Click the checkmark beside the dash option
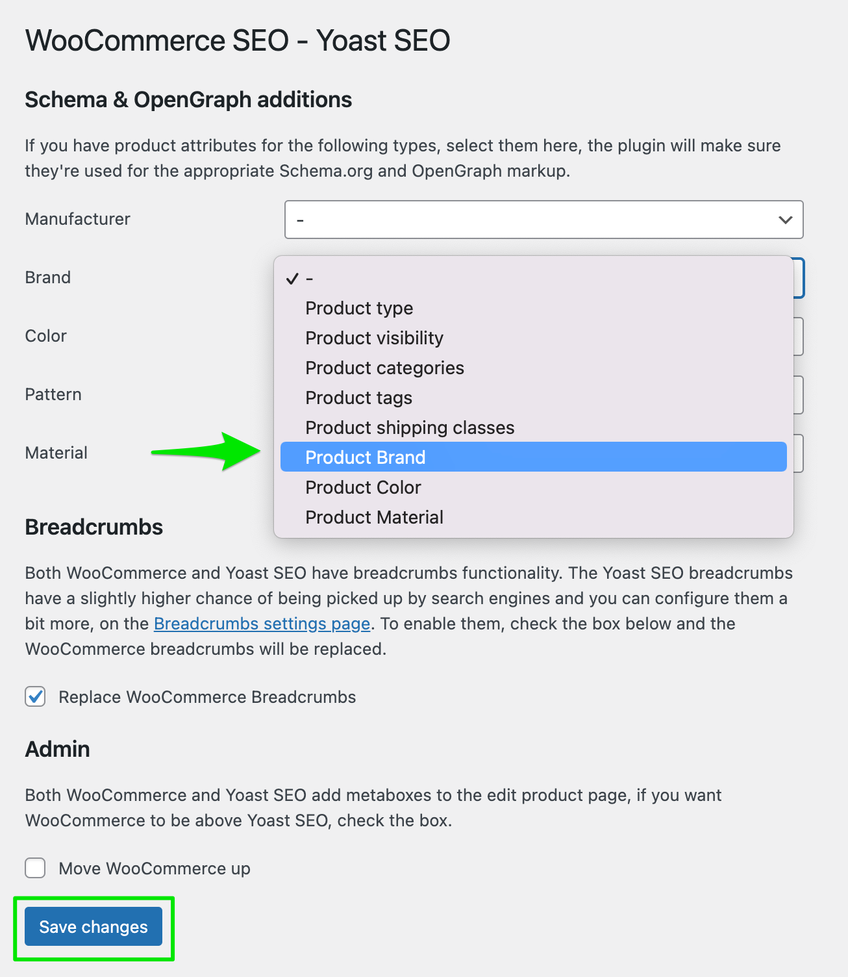Viewport: 848px width, 977px height. click(x=293, y=278)
